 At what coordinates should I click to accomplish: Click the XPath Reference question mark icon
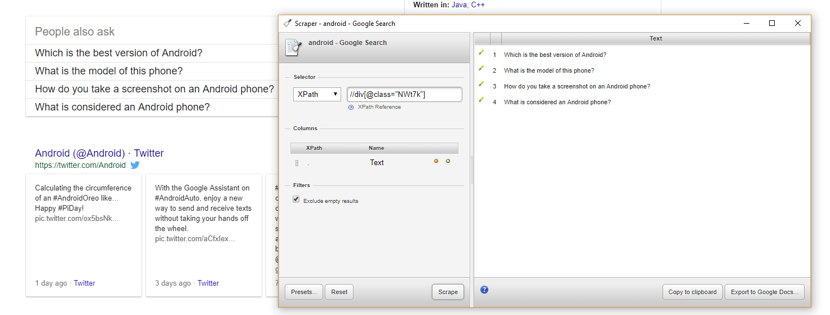point(351,107)
